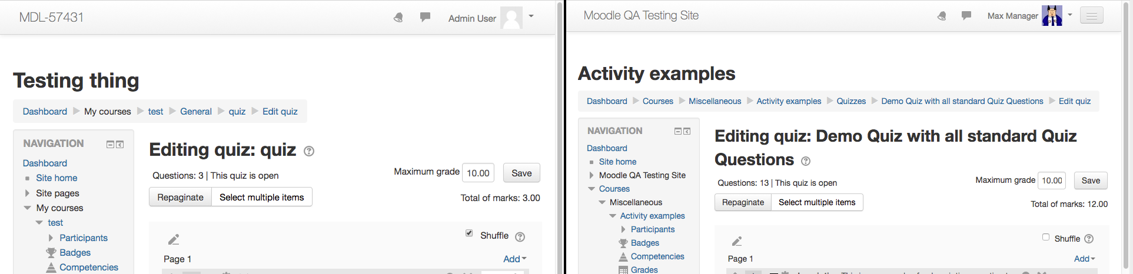Edit section heading pencil in Demo Quiz window
The height and width of the screenshot is (274, 1133).
pos(737,241)
